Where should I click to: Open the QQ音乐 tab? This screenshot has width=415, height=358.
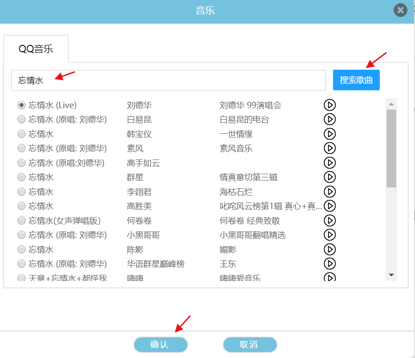36,49
